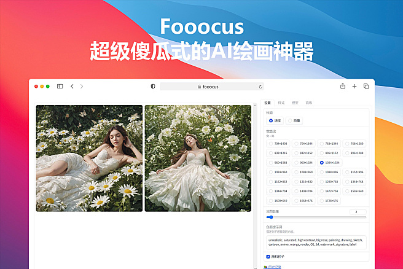Choose the 1088×896 aspect ratio
This screenshot has height=269, width=403.
329,172
